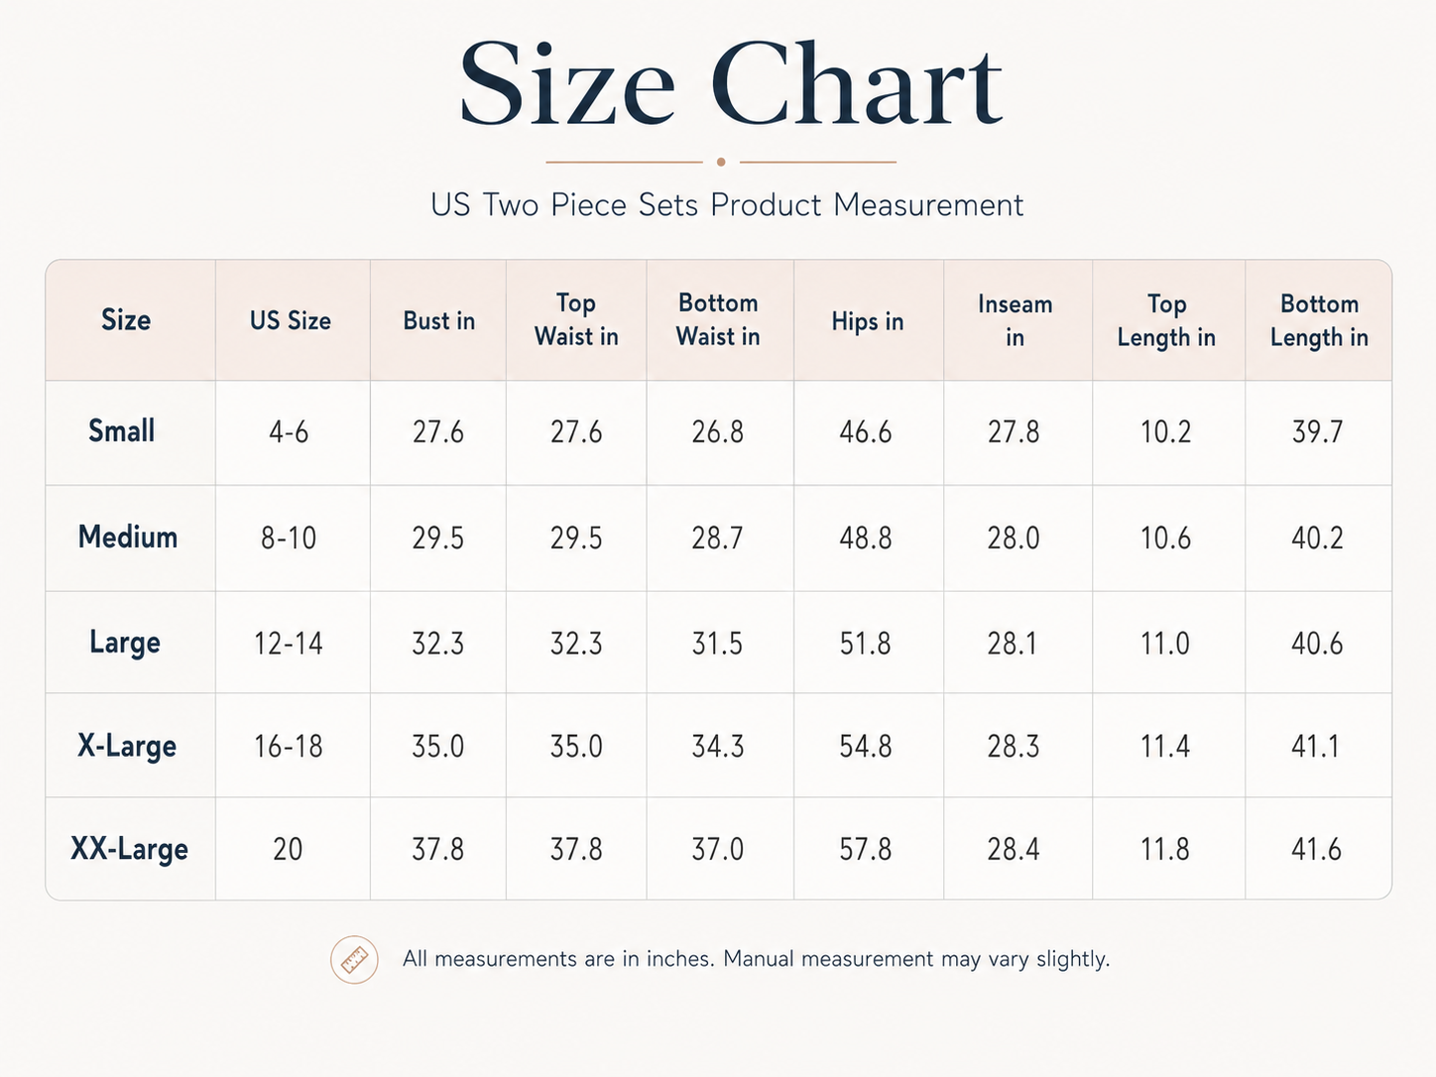Click the measurements in inches note text
The height and width of the screenshot is (1077, 1436).
tap(757, 960)
